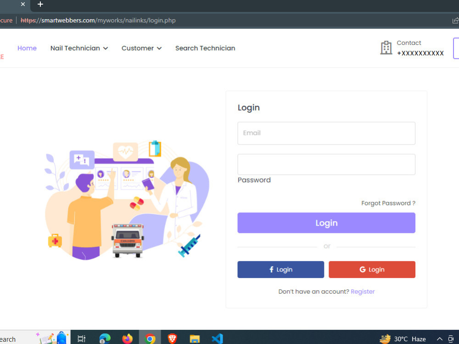The width and height of the screenshot is (459, 344).
Task: Open the weather widget showing 30°C Haze
Action: click(x=403, y=339)
